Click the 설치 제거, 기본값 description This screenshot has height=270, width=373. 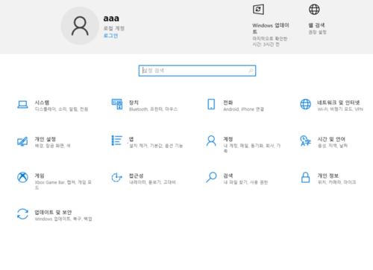pyautogui.click(x=156, y=146)
